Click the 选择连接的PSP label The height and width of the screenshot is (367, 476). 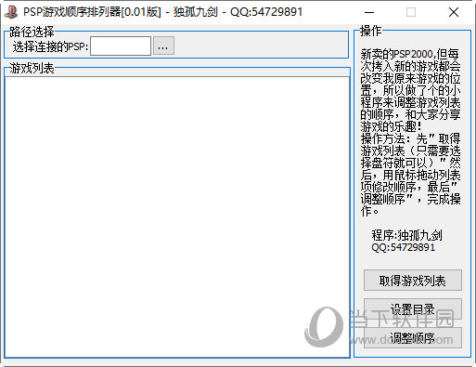(50, 46)
